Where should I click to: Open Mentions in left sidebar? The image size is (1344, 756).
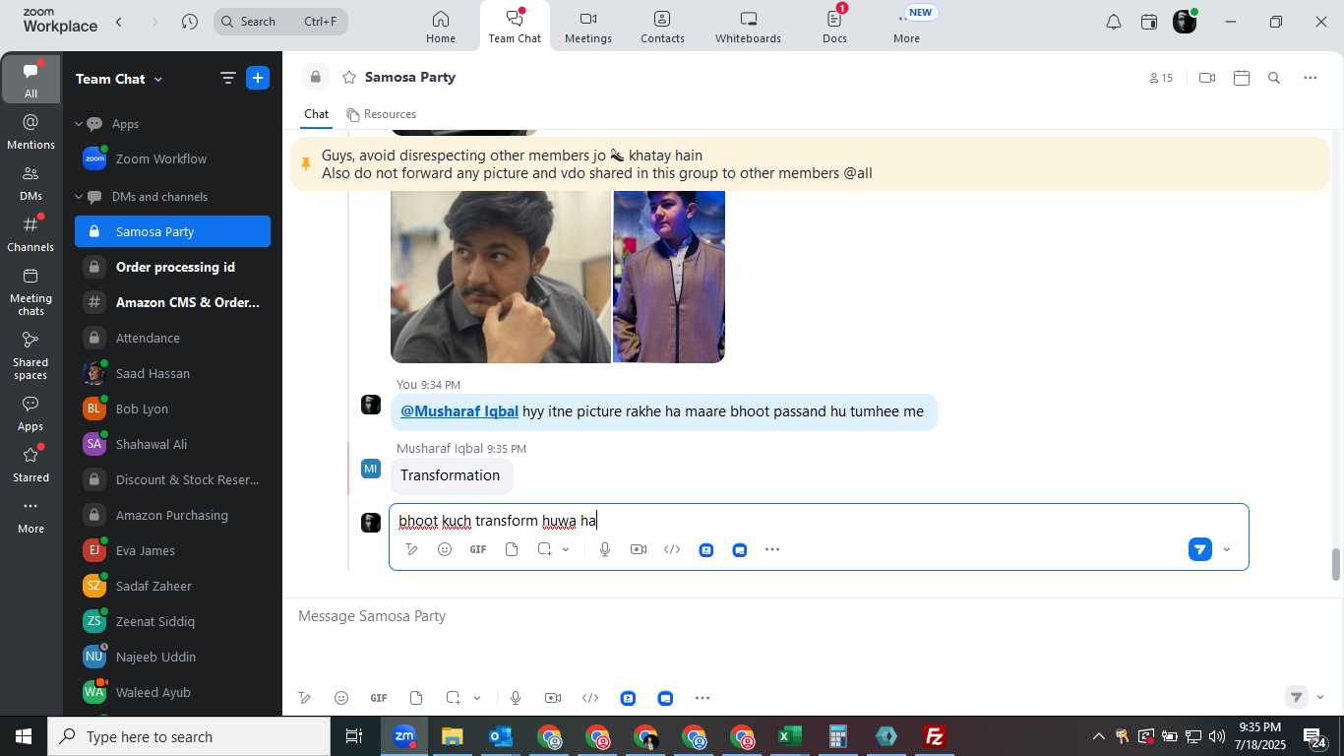click(31, 131)
